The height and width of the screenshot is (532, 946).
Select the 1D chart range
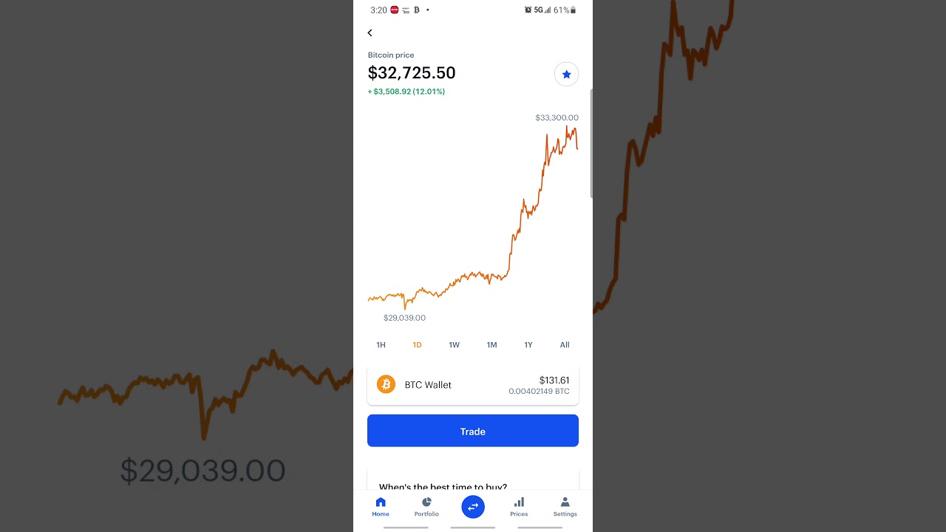pyautogui.click(x=417, y=345)
